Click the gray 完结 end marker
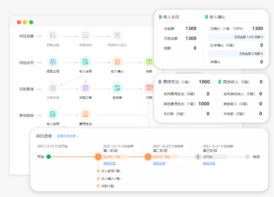 (x=248, y=157)
